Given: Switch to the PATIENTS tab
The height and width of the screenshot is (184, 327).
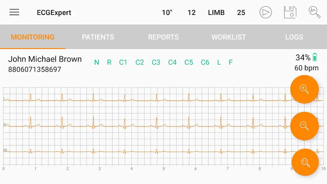Looking at the screenshot, I should coord(98,37).
